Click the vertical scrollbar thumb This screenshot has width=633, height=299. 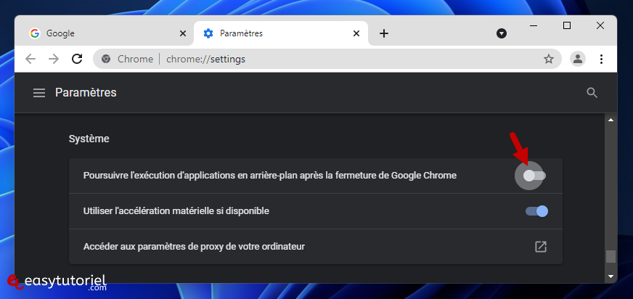click(610, 257)
